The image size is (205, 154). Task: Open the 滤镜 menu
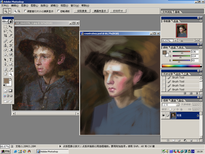coord(54,5)
